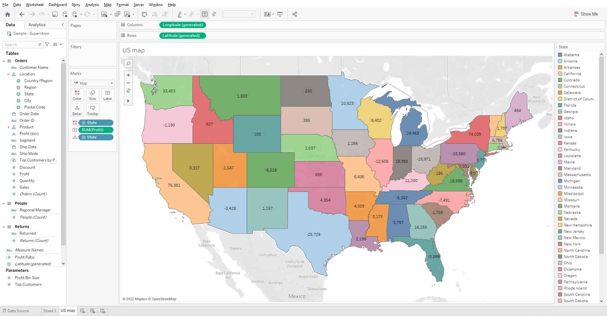Toggle Show Mark Labels in the toolbar
The width and height of the screenshot is (607, 316).
[x=205, y=14]
